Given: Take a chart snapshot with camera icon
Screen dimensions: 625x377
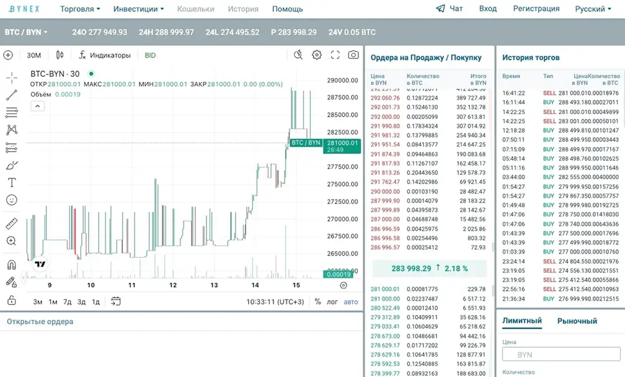Looking at the screenshot, I should click(353, 55).
